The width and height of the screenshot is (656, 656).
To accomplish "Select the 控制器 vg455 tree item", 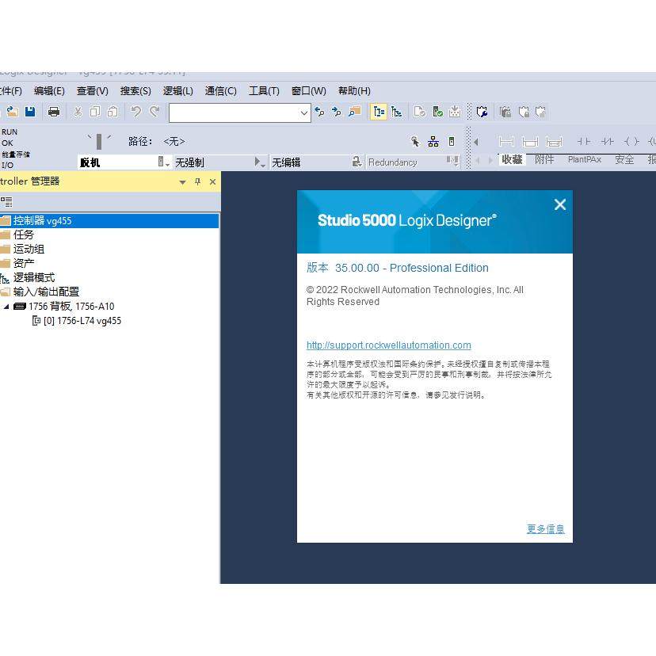I will pyautogui.click(x=42, y=220).
